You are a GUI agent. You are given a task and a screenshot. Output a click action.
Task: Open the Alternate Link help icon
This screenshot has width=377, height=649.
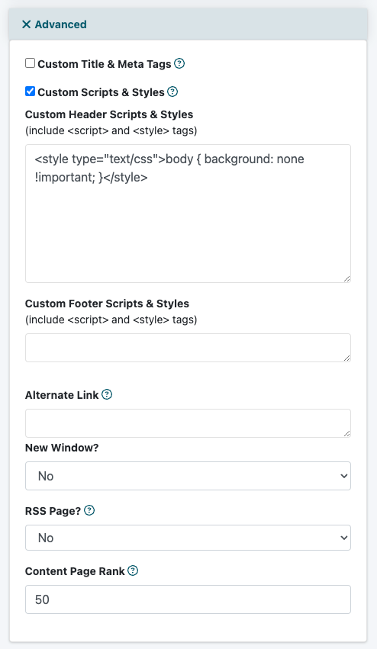point(107,394)
